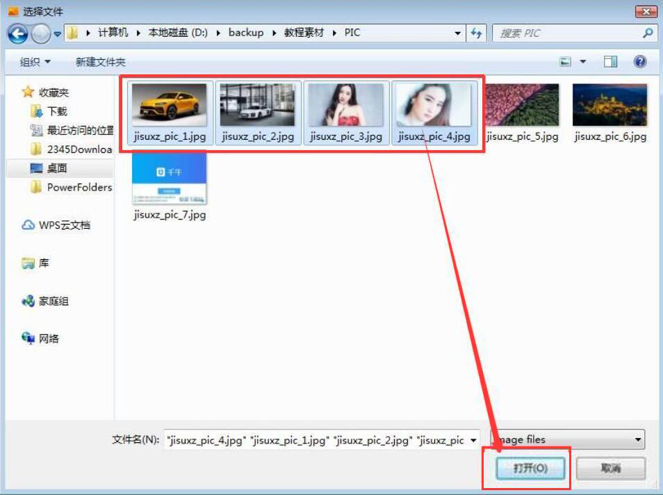Select thumbnail jisuxz_pic_4.jpg

click(434, 105)
